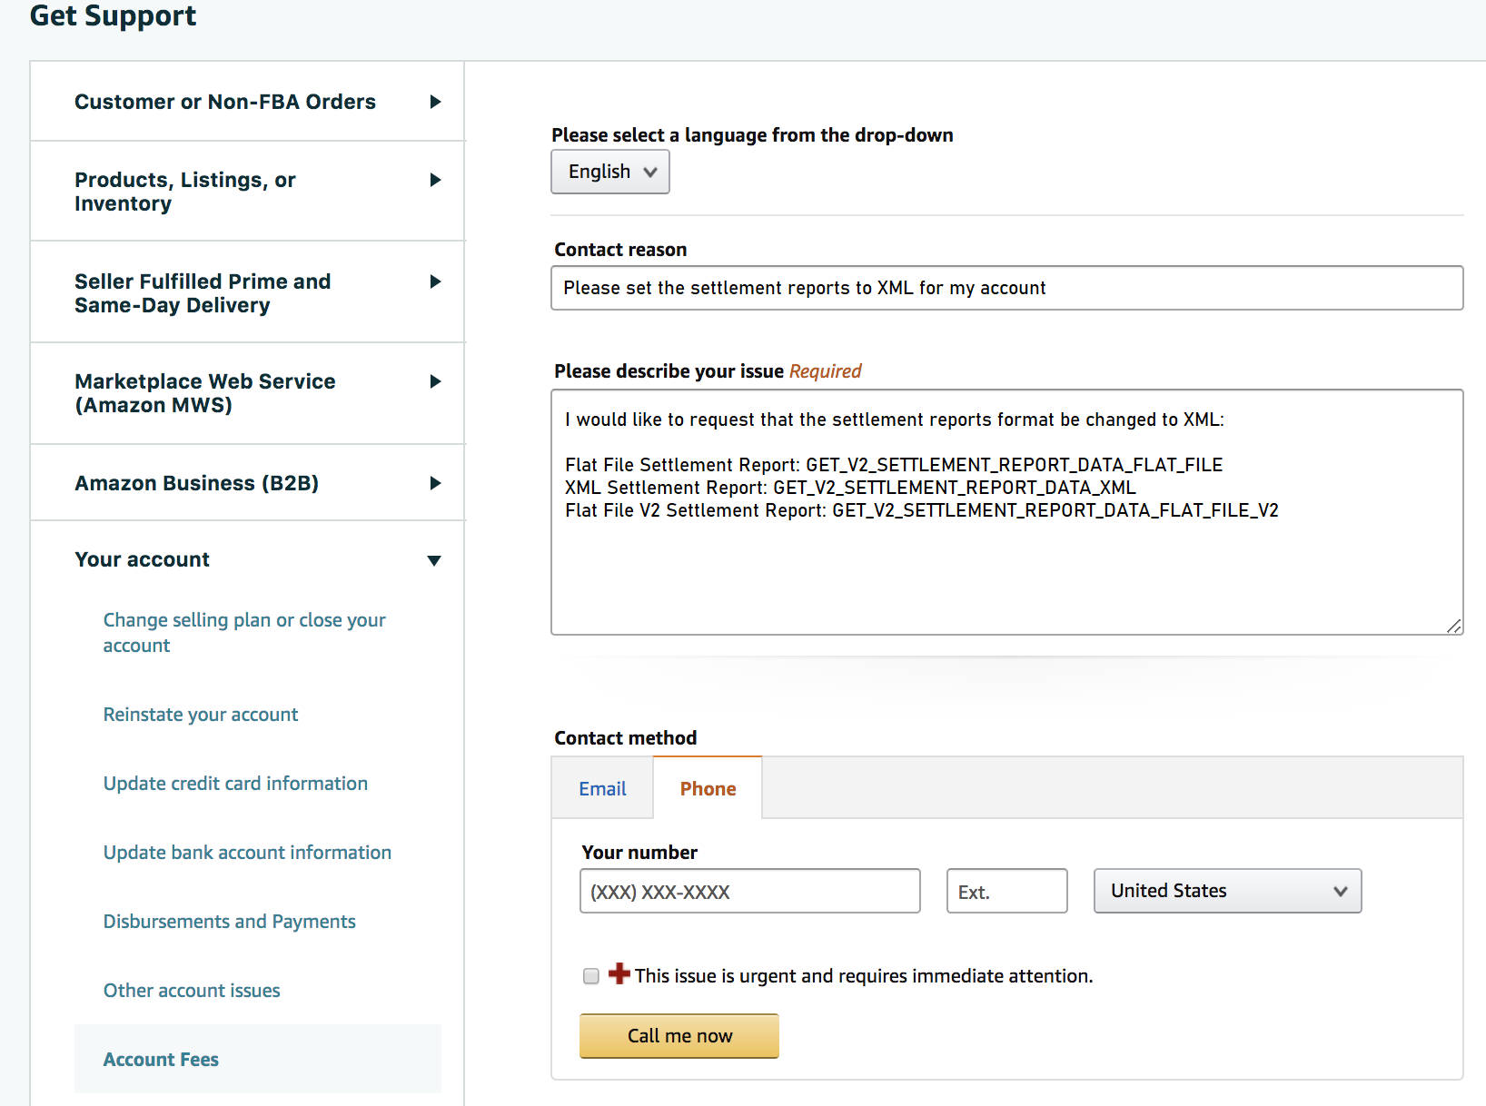Select the Phone contact tab

pos(708,789)
